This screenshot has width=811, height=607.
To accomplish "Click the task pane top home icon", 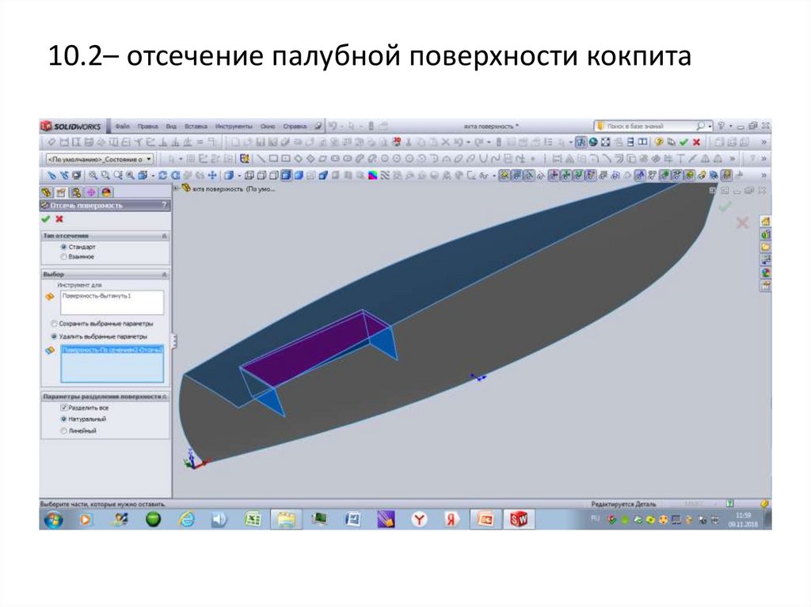I will 766,222.
